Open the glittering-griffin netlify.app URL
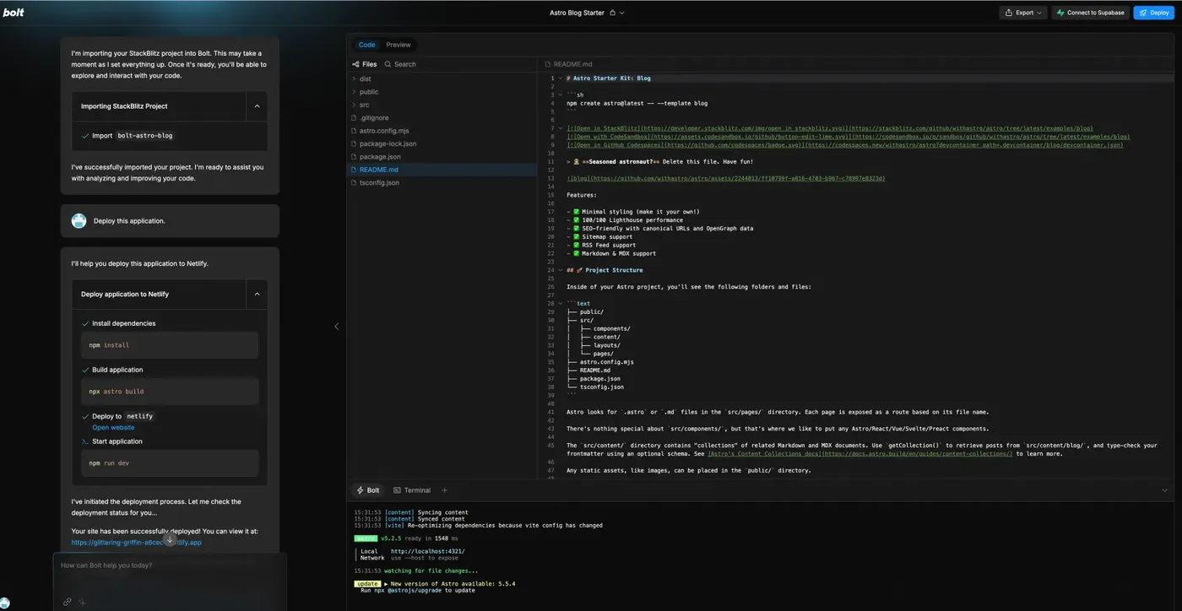The width and height of the screenshot is (1182, 611). click(136, 543)
